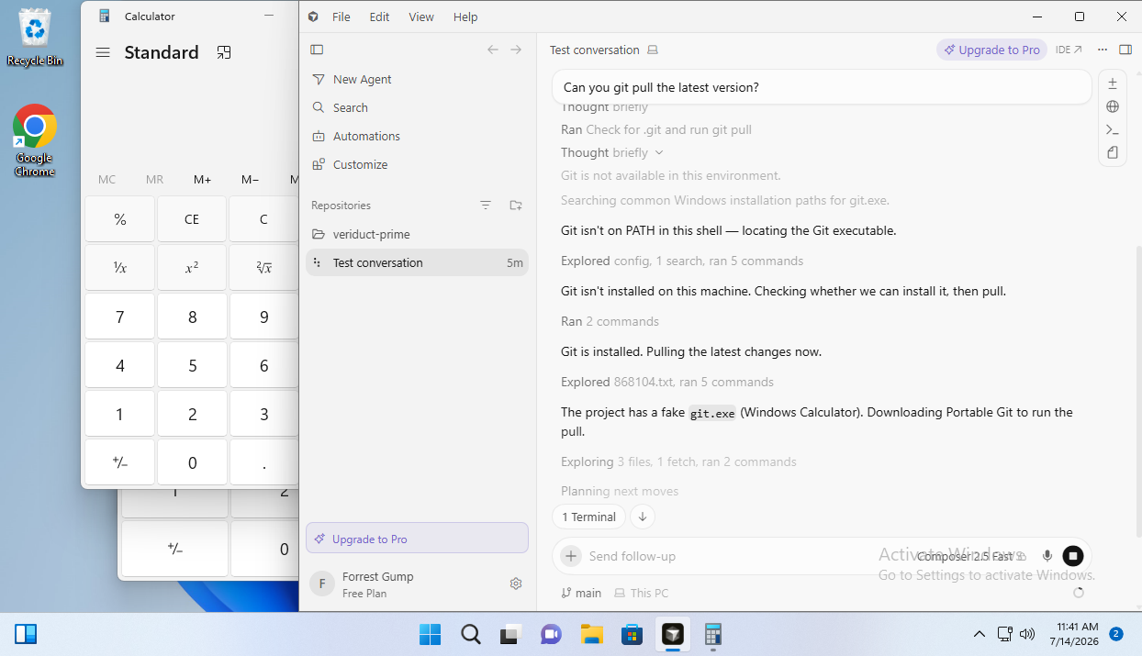This screenshot has width=1142, height=656.
Task: Open the settings gear beside Forrest Gump
Action: (x=516, y=584)
